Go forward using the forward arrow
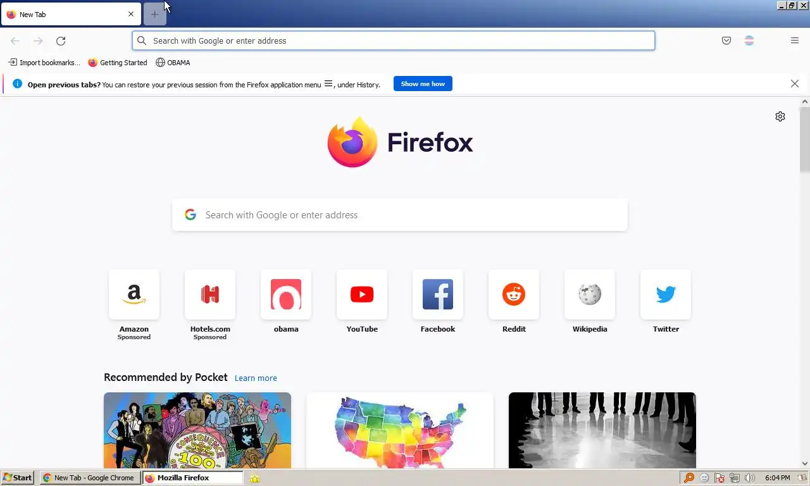810x486 pixels. pyautogui.click(x=38, y=40)
